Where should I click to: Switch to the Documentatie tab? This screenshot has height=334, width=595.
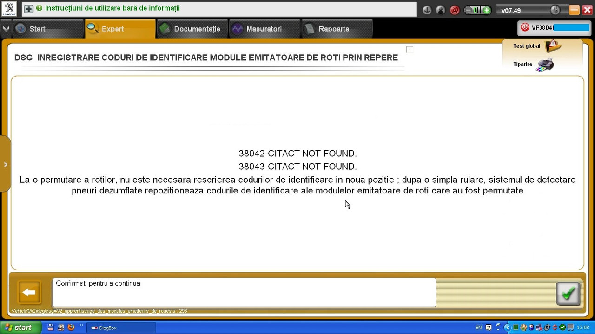[x=192, y=29]
